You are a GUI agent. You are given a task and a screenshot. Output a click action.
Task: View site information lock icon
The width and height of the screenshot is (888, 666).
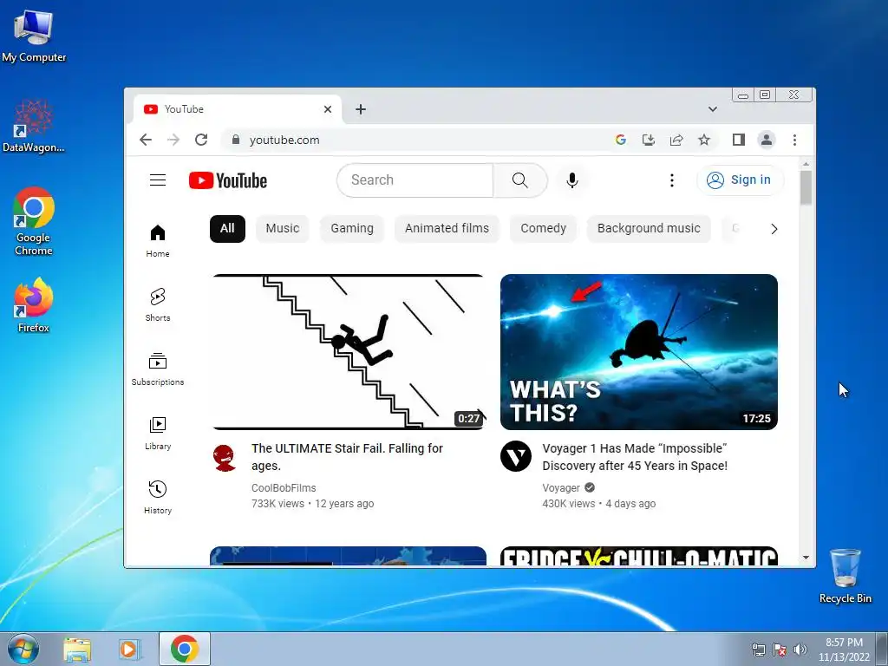point(236,140)
